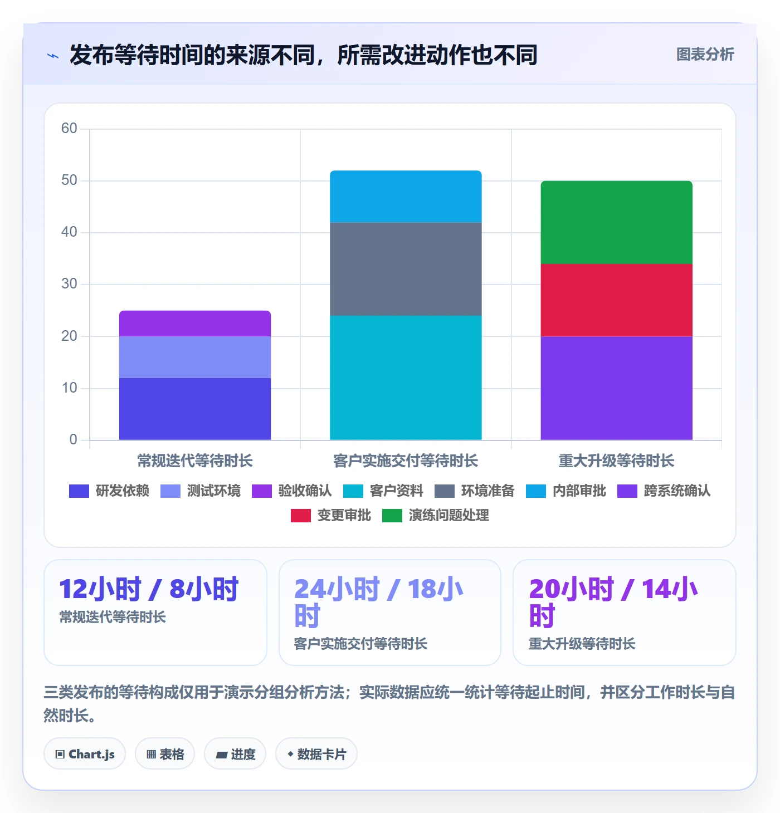The height and width of the screenshot is (813, 780).
Task: Hide the 跨系统确认 legend series
Action: [x=664, y=491]
